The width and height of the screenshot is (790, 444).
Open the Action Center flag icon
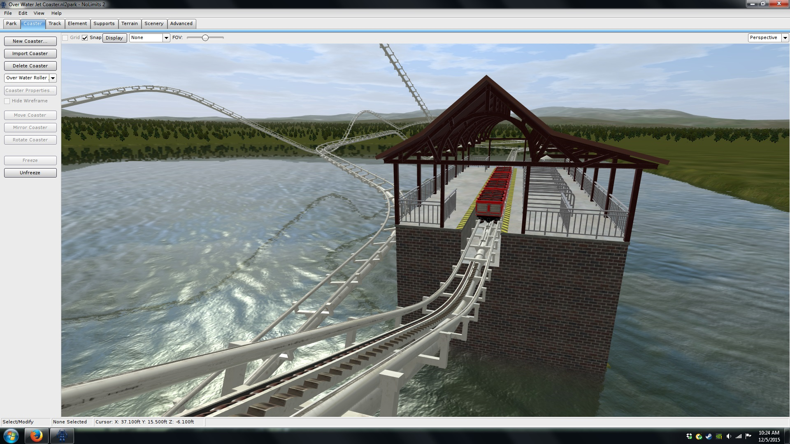click(748, 436)
